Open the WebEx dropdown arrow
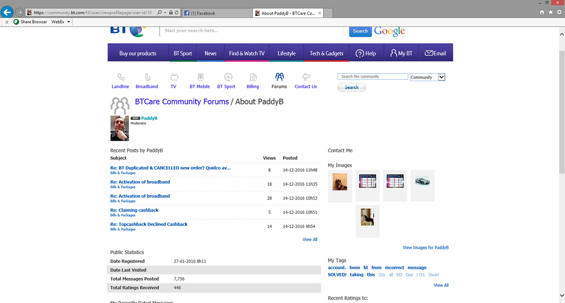 pyautogui.click(x=68, y=22)
